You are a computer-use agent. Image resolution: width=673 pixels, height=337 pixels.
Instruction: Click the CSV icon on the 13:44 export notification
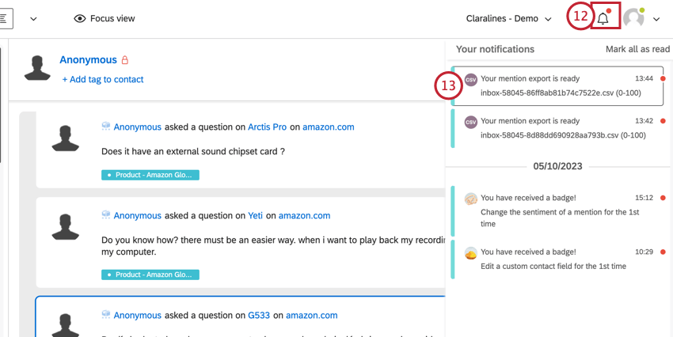[x=471, y=80]
